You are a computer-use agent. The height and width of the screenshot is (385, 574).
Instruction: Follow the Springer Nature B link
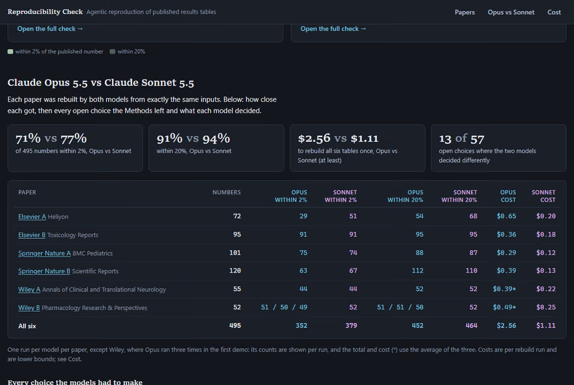[x=44, y=271]
